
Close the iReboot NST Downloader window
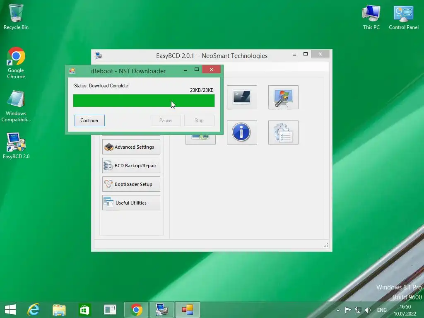212,70
